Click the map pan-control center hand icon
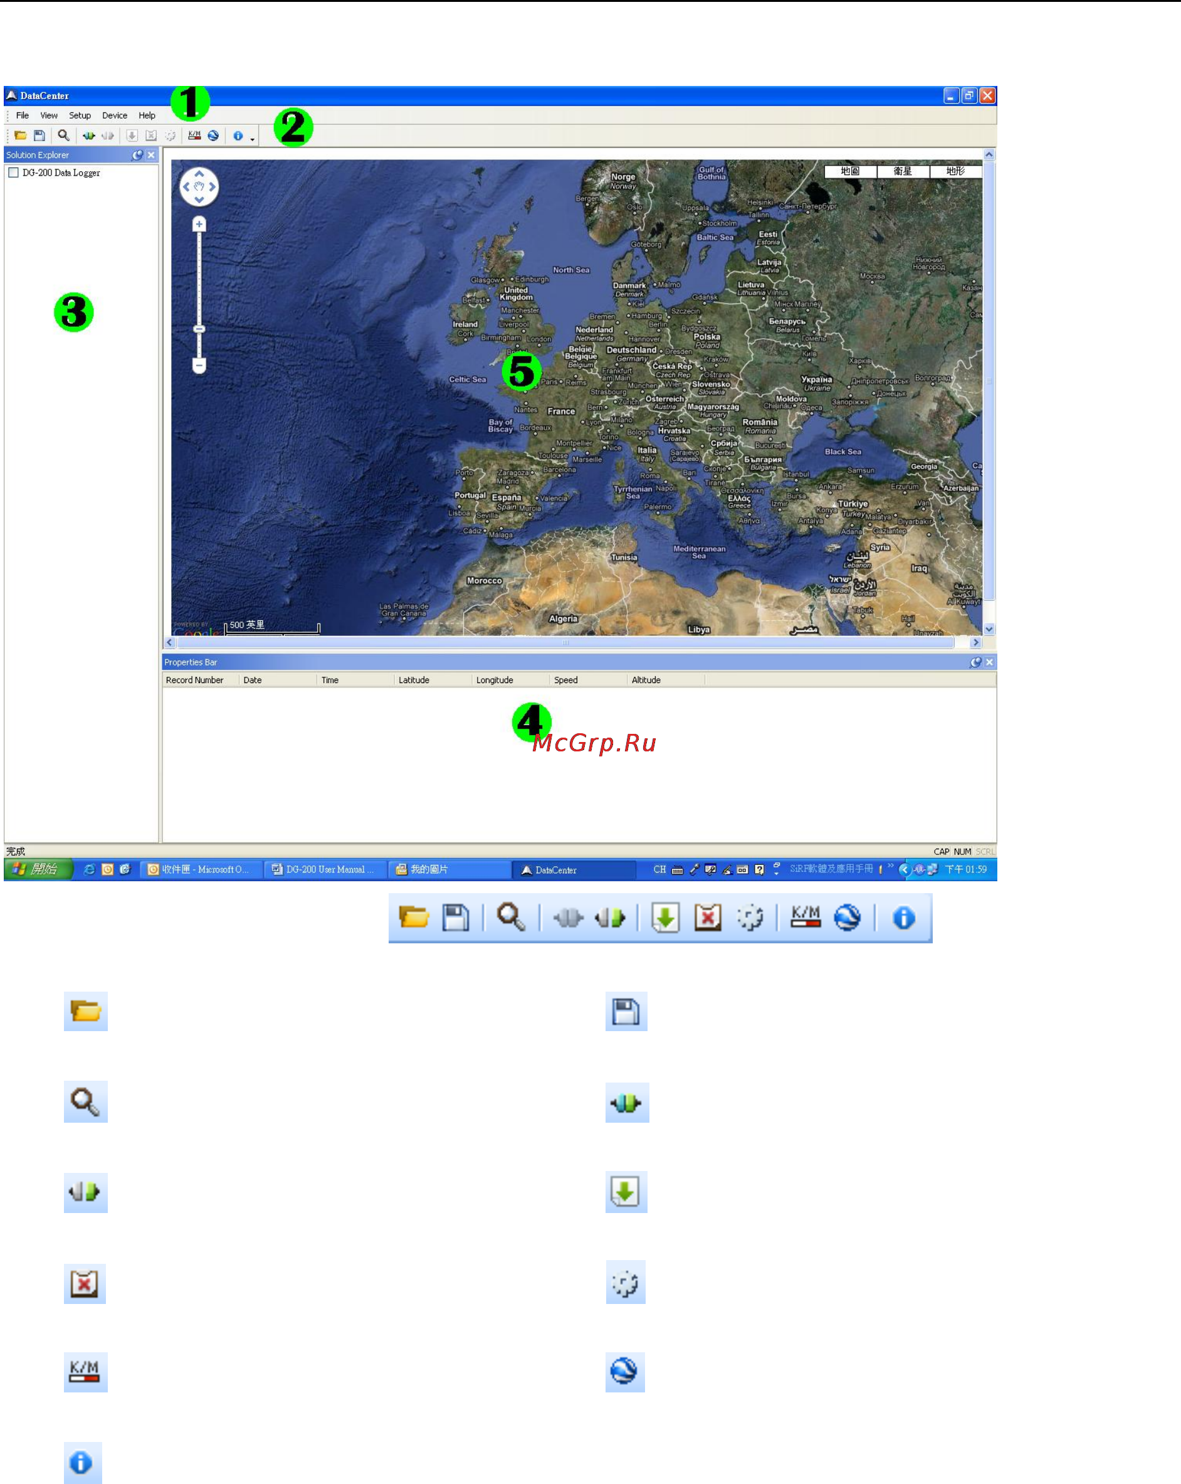This screenshot has height=1484, width=1181. tap(199, 186)
